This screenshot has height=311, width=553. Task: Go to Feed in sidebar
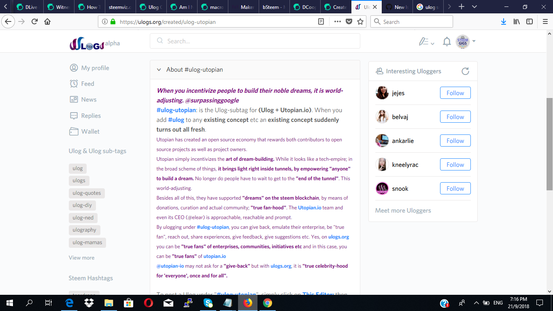(82, 83)
